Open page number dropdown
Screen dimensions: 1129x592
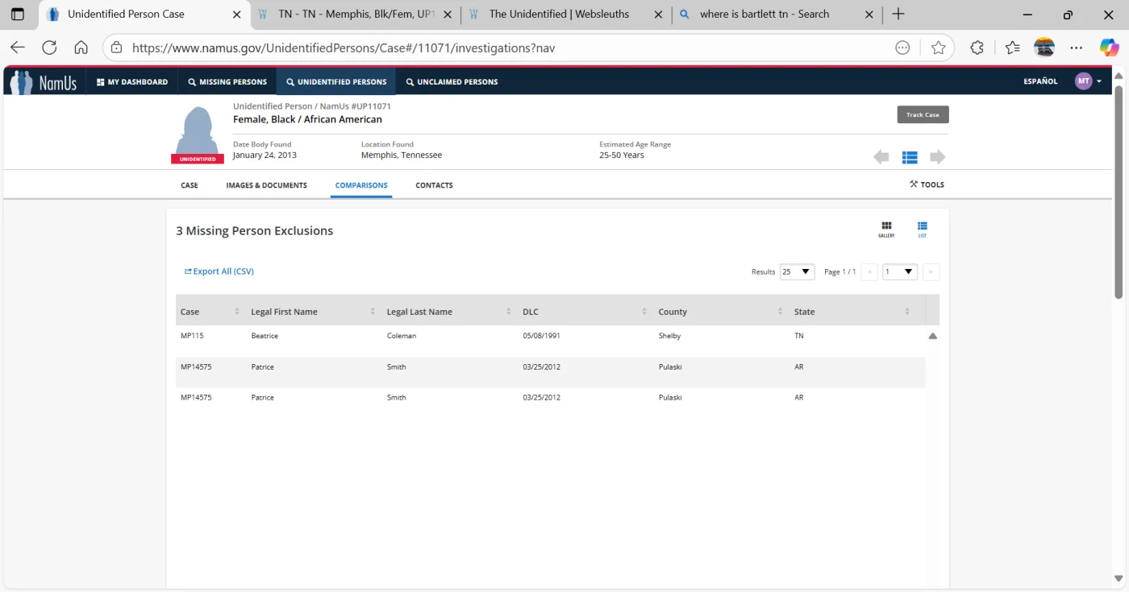coord(899,272)
